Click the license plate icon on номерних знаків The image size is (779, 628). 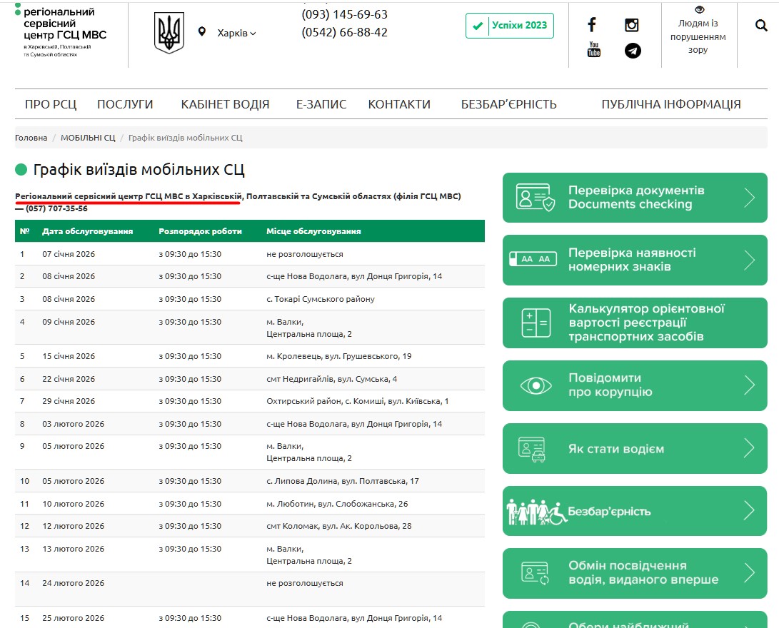pyautogui.click(x=533, y=258)
